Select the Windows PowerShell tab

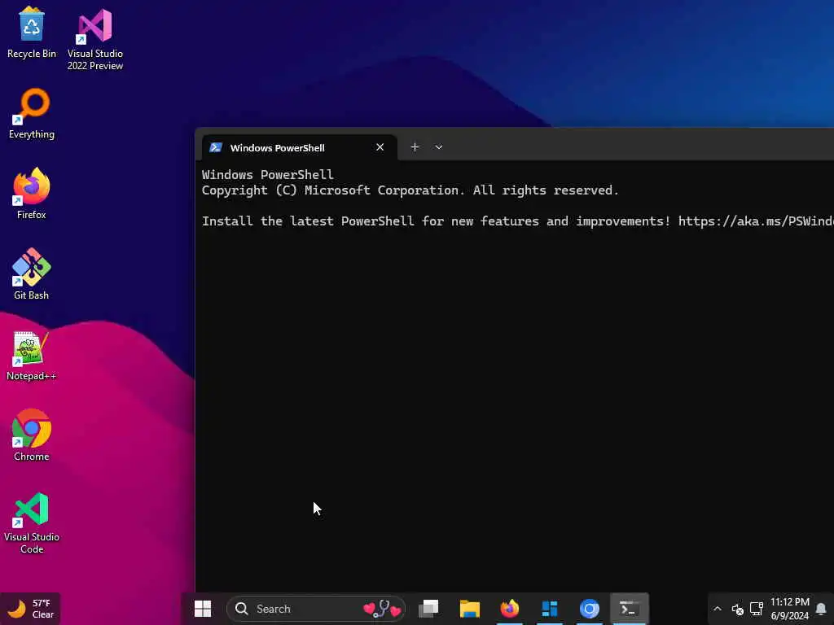300,148
